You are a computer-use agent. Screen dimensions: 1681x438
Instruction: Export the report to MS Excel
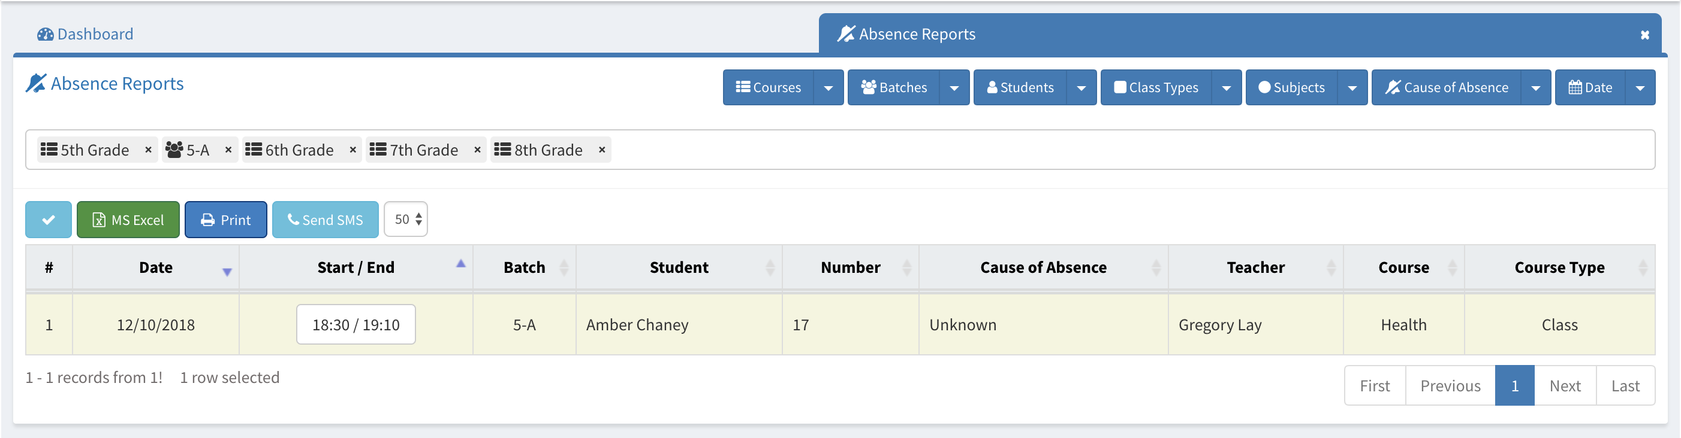coord(128,220)
